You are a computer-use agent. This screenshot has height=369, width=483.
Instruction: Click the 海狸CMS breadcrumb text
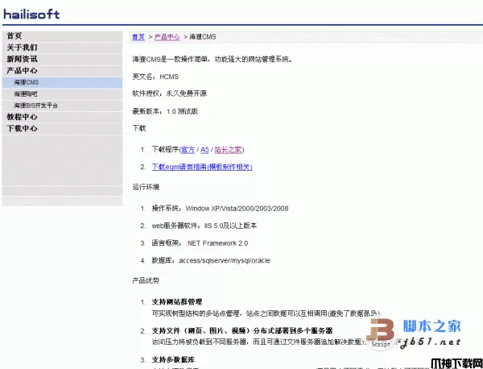point(203,37)
